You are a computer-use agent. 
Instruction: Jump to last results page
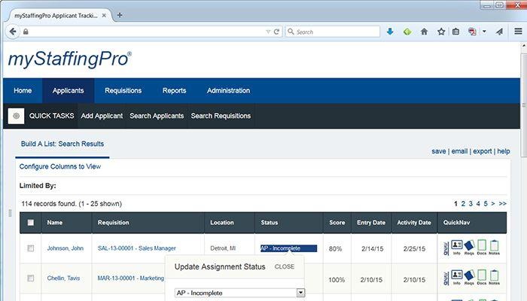502,204
